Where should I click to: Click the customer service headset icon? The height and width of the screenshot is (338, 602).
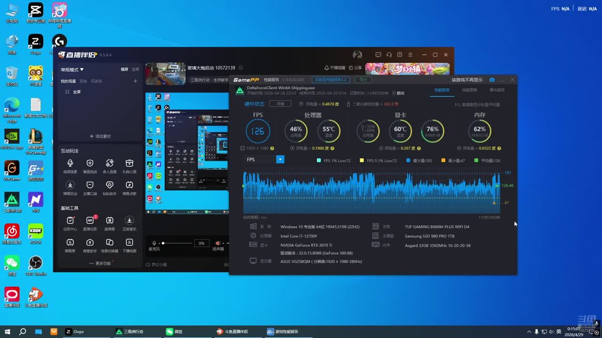click(389, 55)
